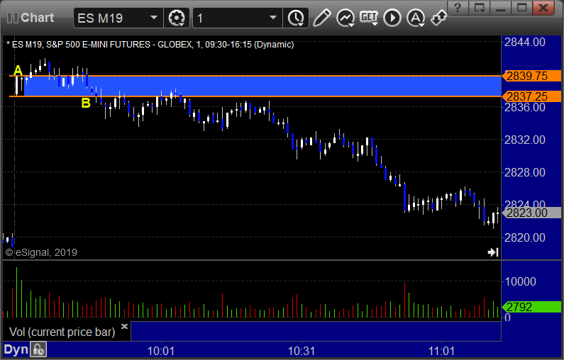This screenshot has width=564, height=360.
Task: Click the 10:01 time axis label
Action: pyautogui.click(x=161, y=351)
